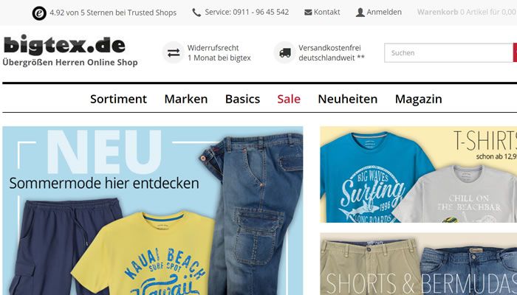517x295 pixels.
Task: Open the Marken menu
Action: click(186, 99)
